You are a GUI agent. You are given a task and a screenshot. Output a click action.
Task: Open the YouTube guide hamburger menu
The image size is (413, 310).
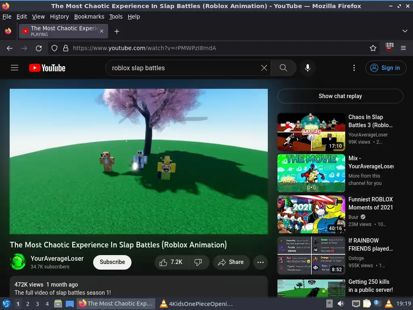coord(15,68)
